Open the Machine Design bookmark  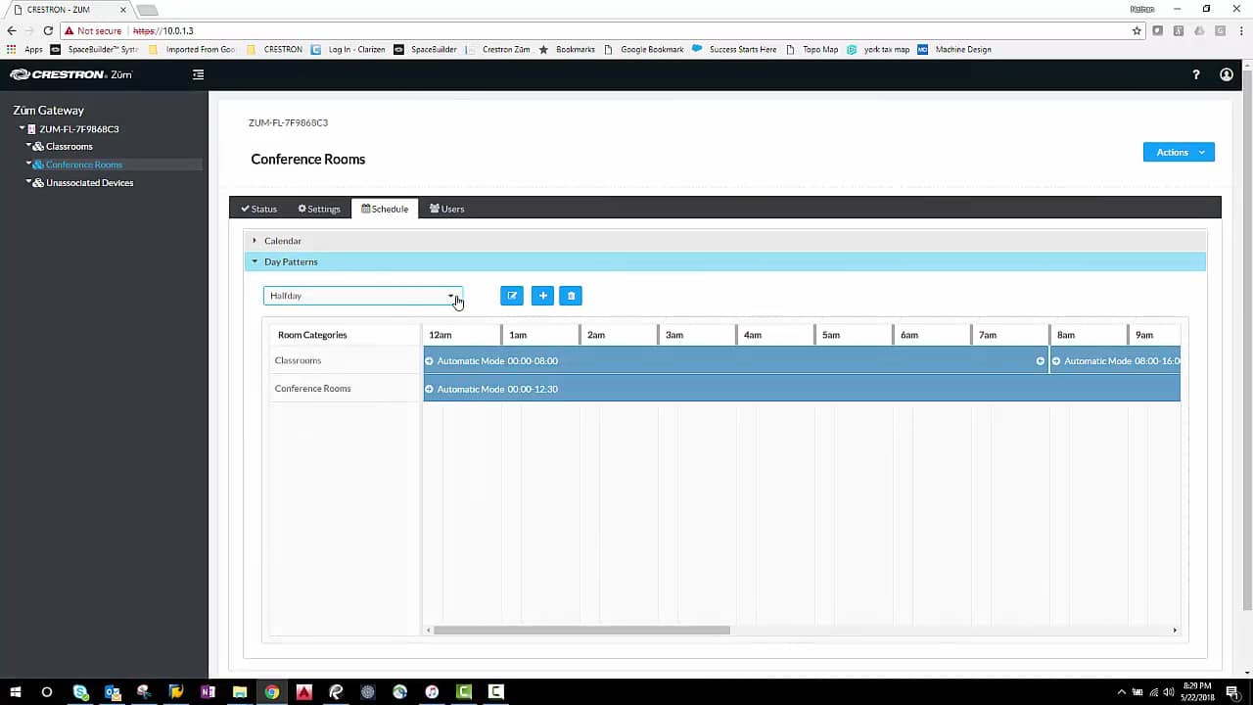pyautogui.click(x=954, y=49)
